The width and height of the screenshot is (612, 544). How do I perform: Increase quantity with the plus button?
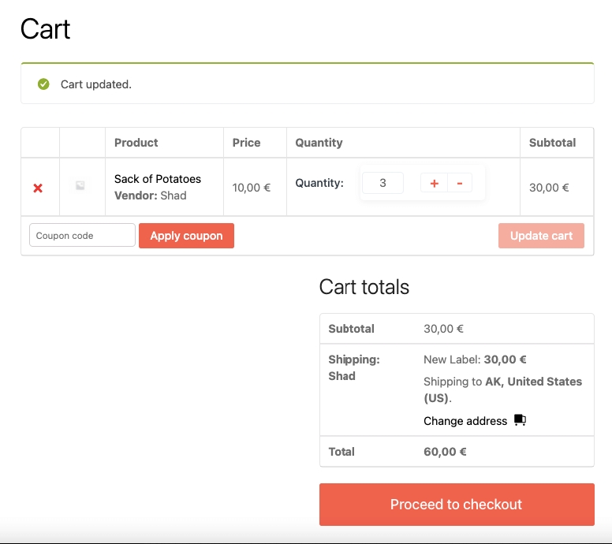[434, 183]
